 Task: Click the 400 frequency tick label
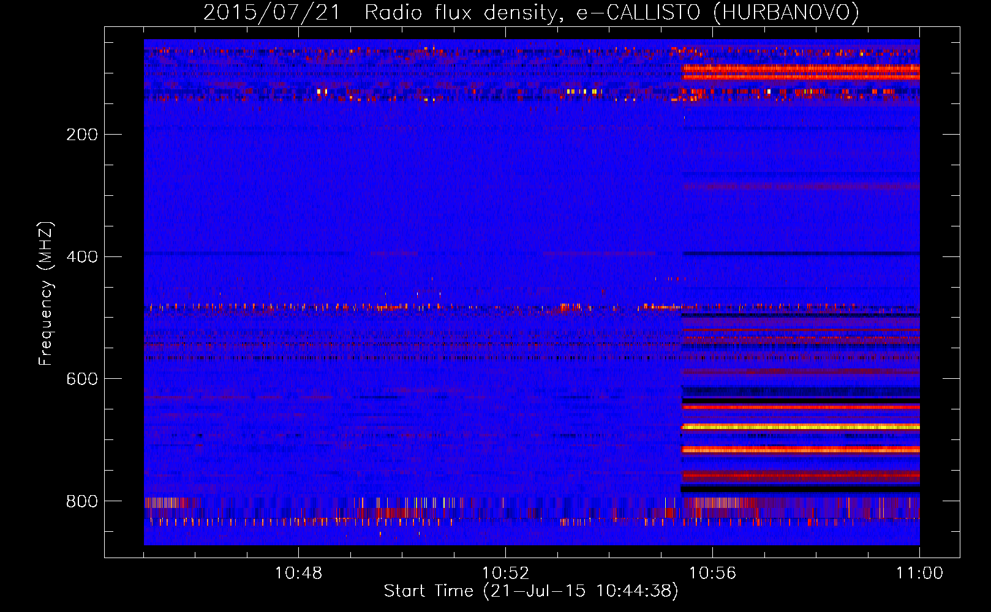pyautogui.click(x=82, y=257)
